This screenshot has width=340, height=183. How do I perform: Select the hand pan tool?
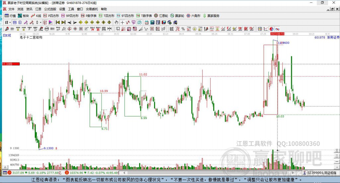[117, 22]
